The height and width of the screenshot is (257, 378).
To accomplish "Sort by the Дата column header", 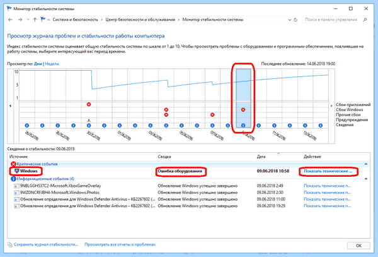I will [x=261, y=157].
